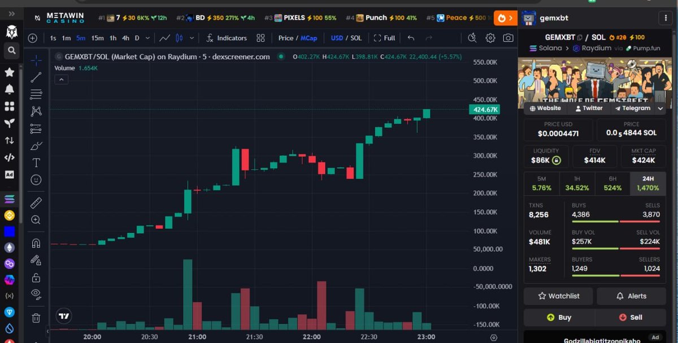Remove drawings with trash icon
Viewport: 678px width, 343px height.
pos(36,318)
